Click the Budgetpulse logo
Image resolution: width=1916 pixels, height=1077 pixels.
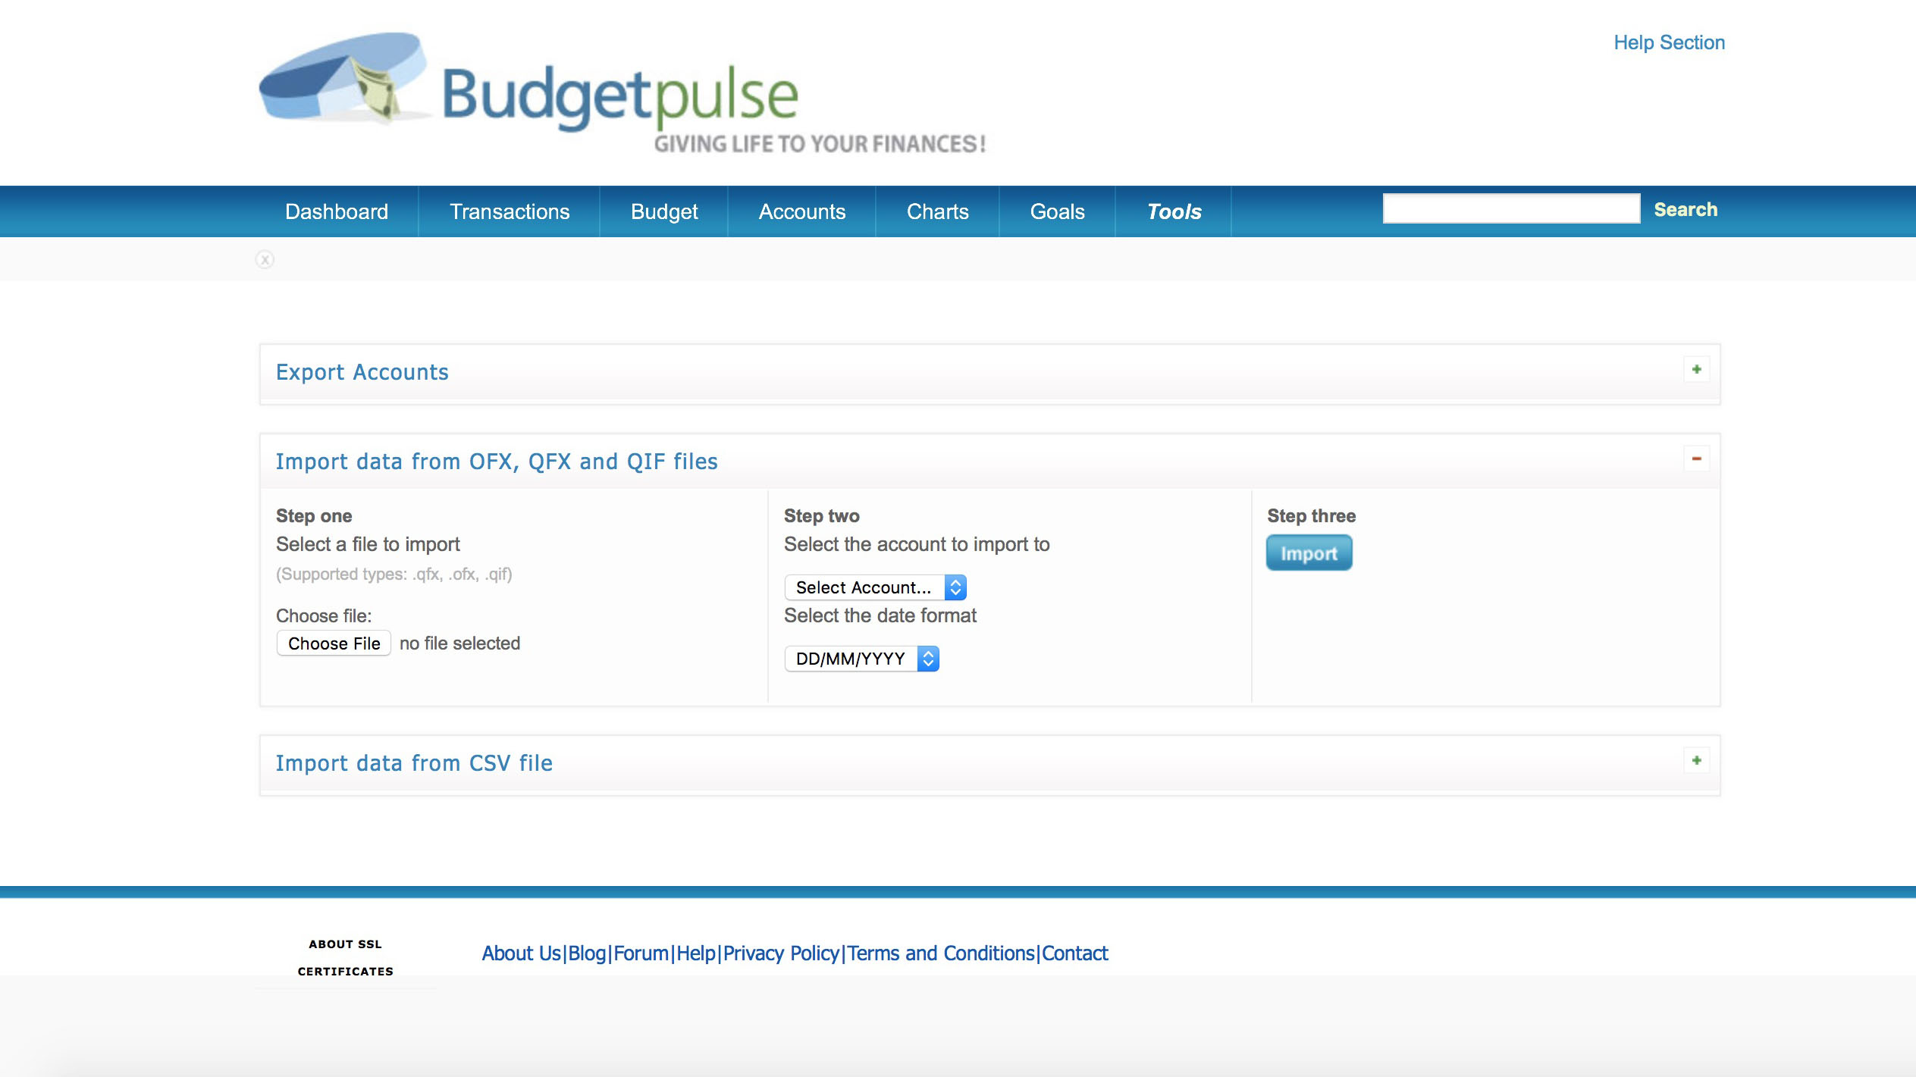click(x=622, y=92)
